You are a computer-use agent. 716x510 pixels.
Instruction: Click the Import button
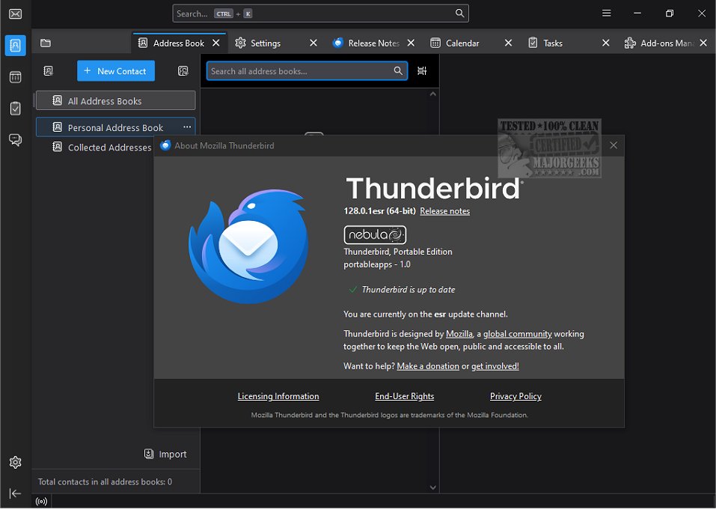(165, 455)
